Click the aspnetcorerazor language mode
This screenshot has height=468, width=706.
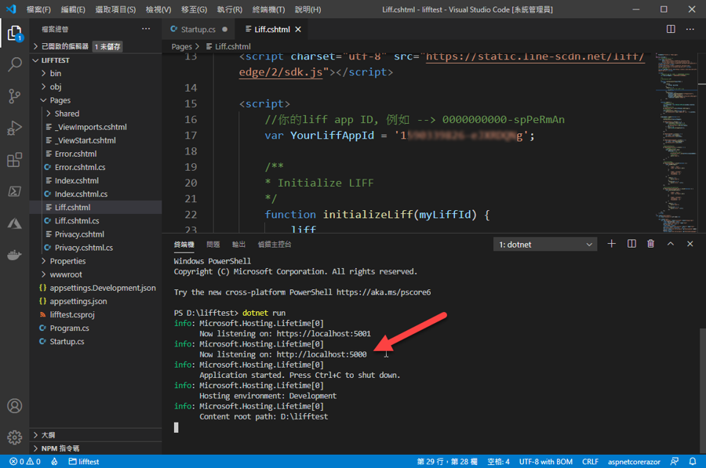point(635,462)
